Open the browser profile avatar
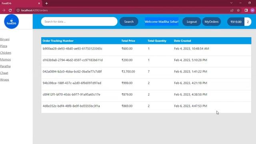This screenshot has height=144, width=256. click(x=252, y=10)
